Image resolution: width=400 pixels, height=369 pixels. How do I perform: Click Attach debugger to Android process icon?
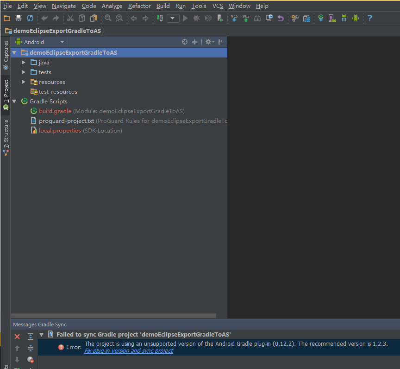click(x=220, y=18)
